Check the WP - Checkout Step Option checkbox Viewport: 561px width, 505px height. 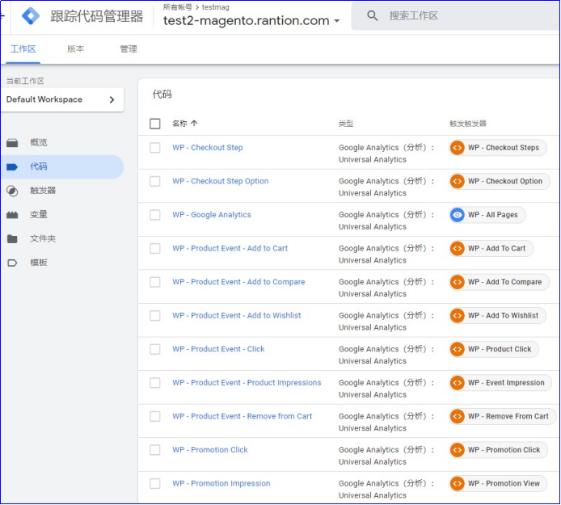pos(155,181)
